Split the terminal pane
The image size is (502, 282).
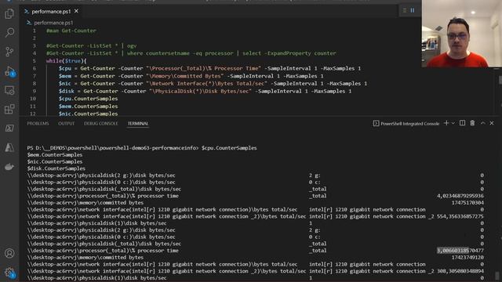462,123
